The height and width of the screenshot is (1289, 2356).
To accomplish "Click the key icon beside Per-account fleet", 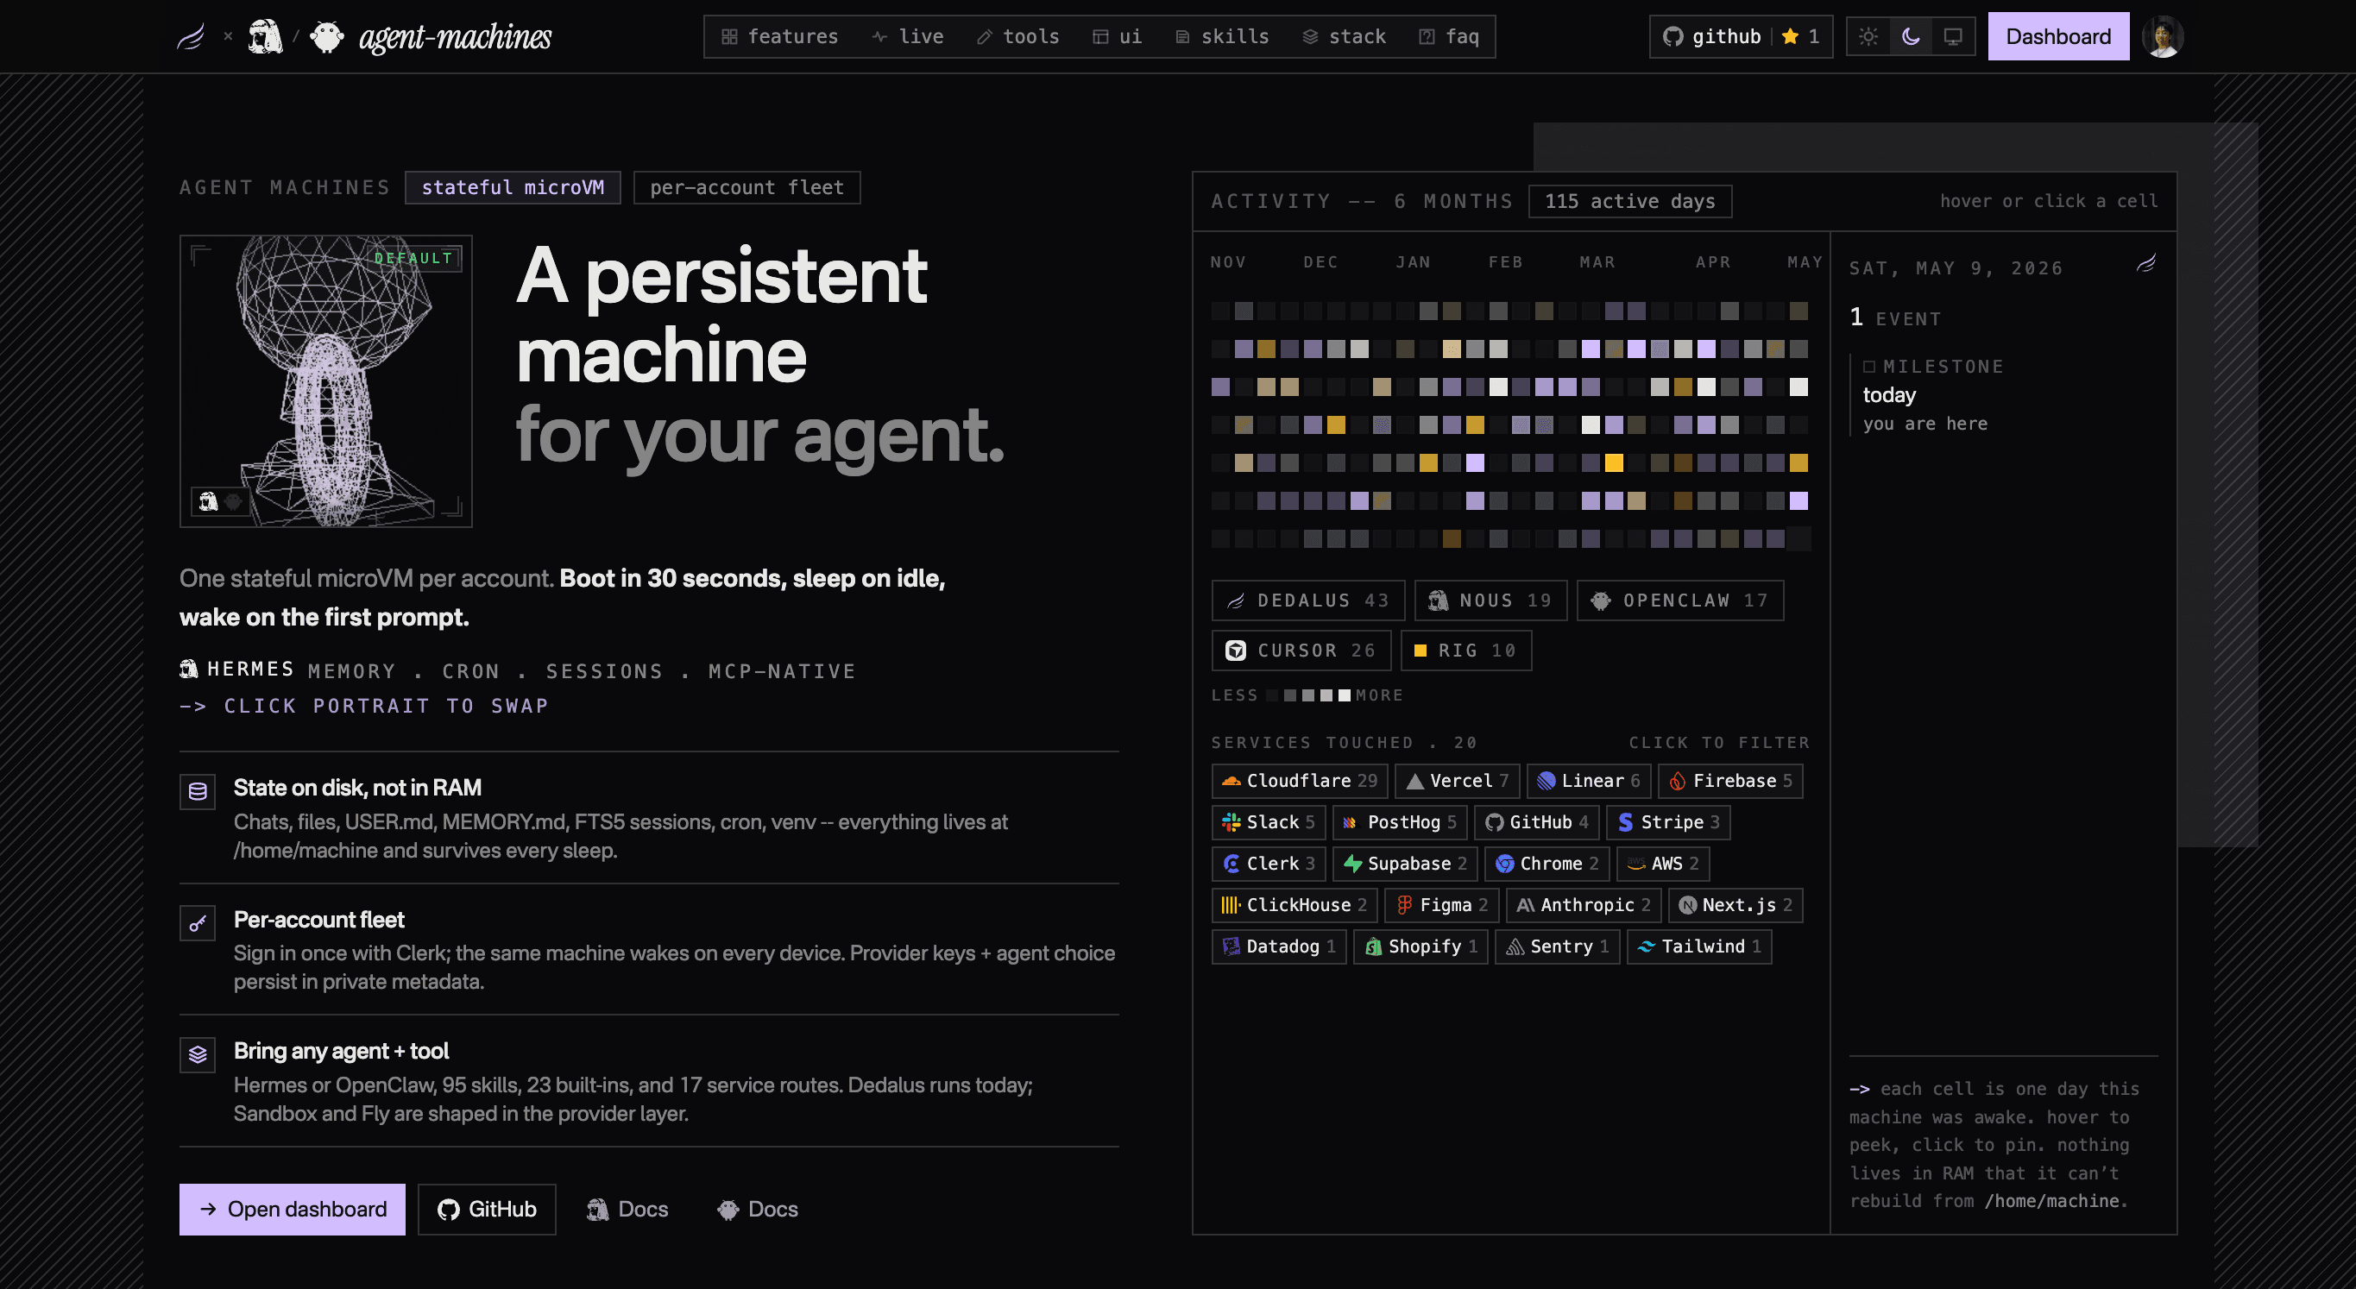I will pyautogui.click(x=198, y=923).
